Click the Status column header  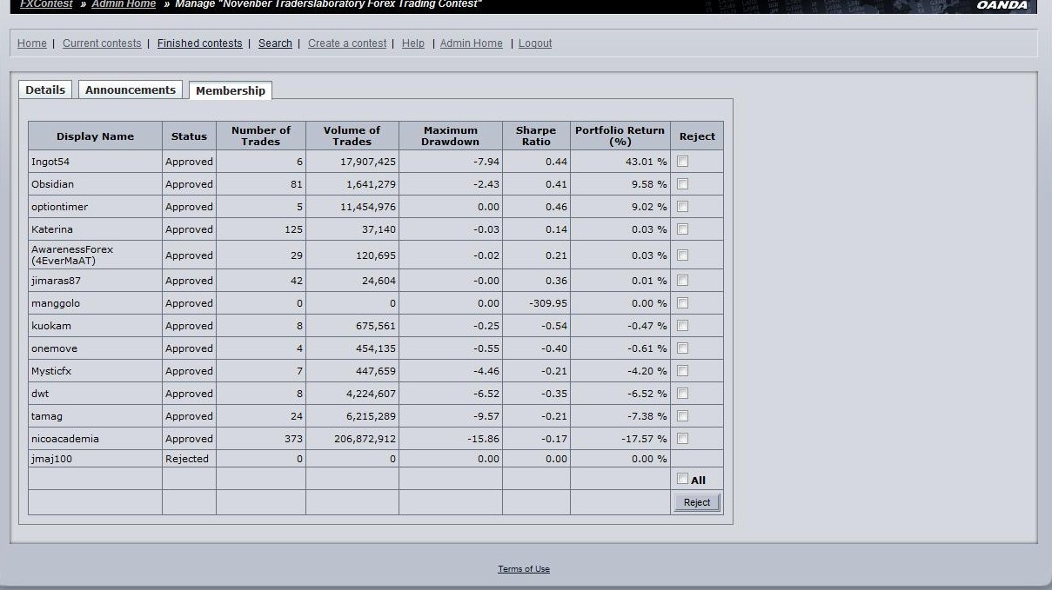tap(189, 136)
